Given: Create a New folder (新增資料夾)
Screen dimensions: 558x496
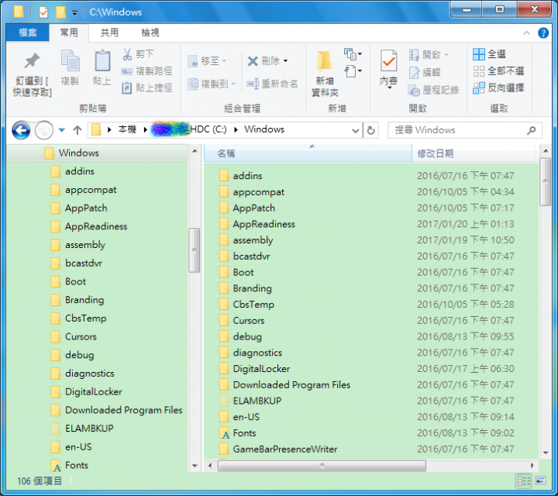Looking at the screenshot, I should [x=325, y=74].
